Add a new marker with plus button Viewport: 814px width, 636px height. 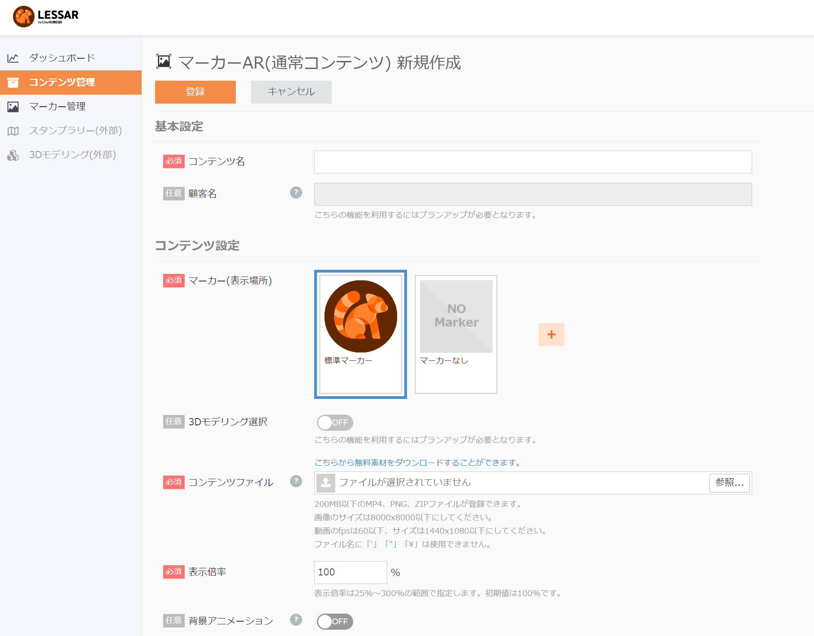551,334
